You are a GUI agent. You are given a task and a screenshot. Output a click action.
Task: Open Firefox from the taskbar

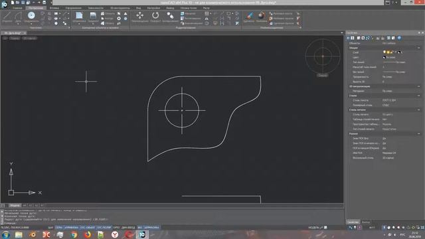click(87, 234)
